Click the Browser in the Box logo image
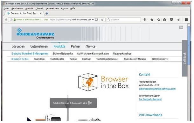 [103, 82]
